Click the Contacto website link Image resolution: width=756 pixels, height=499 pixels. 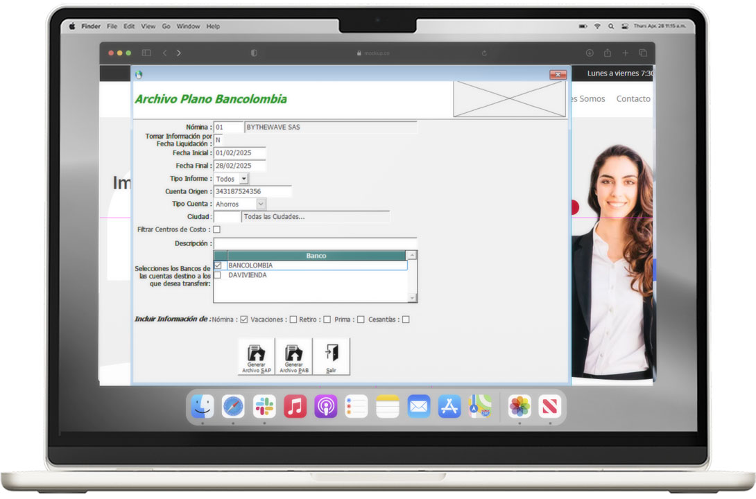(x=633, y=98)
